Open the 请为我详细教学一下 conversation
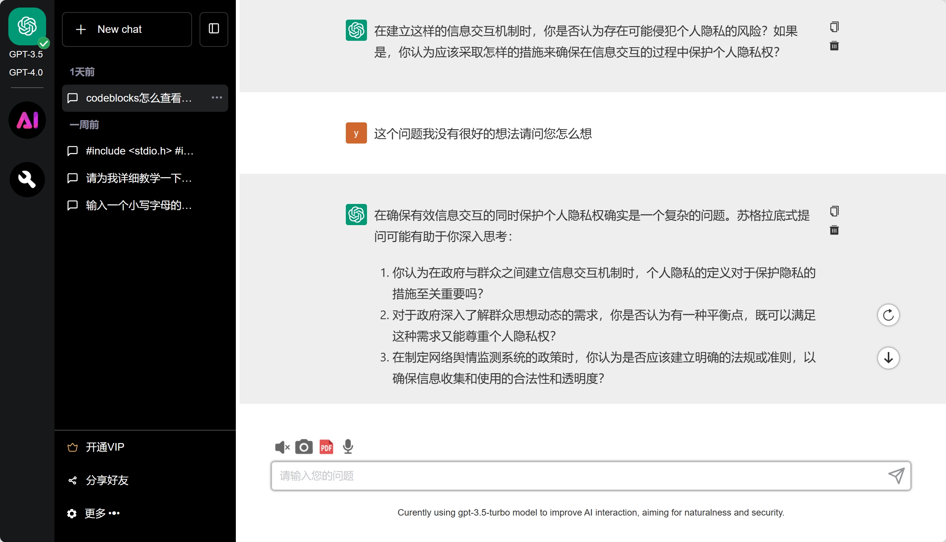946x542 pixels. coord(139,178)
